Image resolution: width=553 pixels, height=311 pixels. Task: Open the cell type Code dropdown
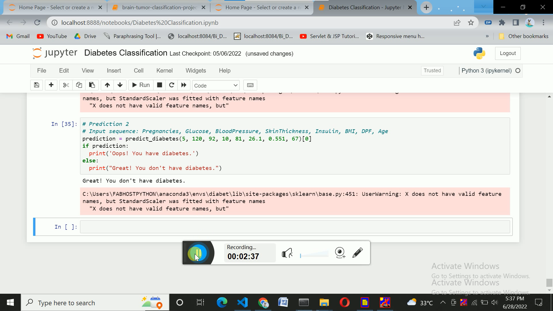point(216,86)
